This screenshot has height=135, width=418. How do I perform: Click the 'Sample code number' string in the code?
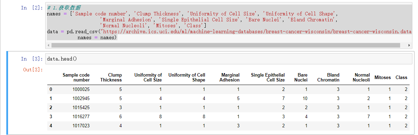click(101, 14)
